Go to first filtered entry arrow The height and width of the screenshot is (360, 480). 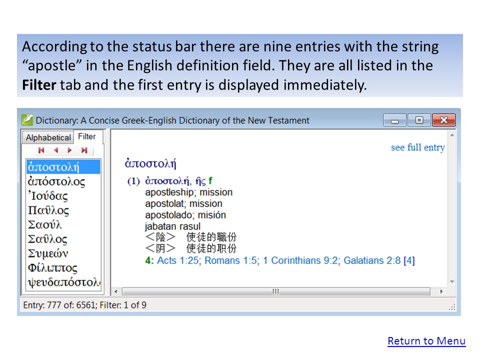(41, 150)
